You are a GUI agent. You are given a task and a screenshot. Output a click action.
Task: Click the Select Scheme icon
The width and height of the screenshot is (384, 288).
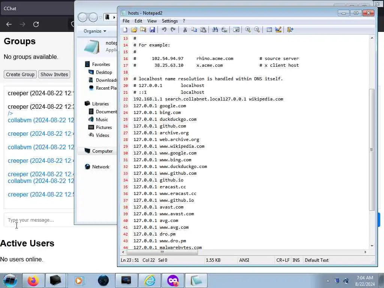(x=269, y=30)
